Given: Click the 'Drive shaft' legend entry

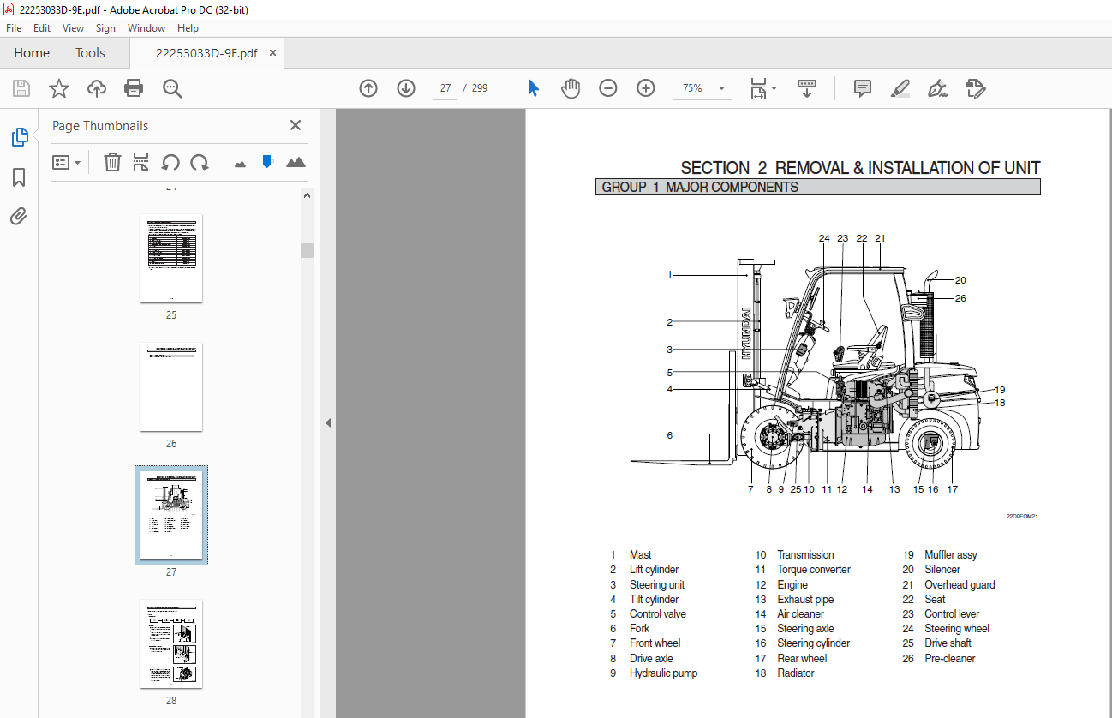Looking at the screenshot, I should [948, 643].
